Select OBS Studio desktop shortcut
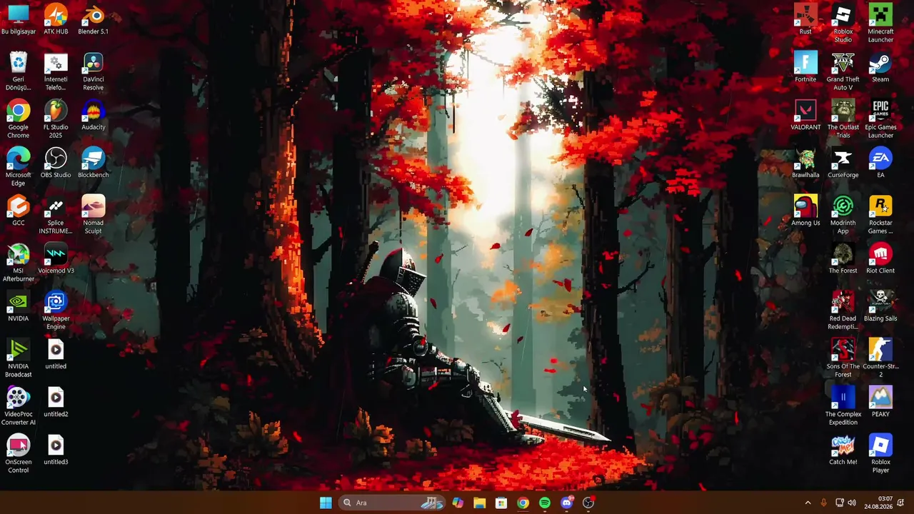The height and width of the screenshot is (514, 914). coord(56,163)
